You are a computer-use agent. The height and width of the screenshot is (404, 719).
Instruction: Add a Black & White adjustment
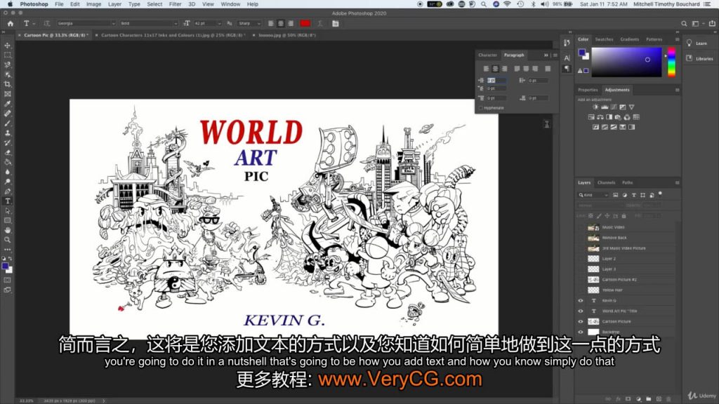tap(609, 117)
